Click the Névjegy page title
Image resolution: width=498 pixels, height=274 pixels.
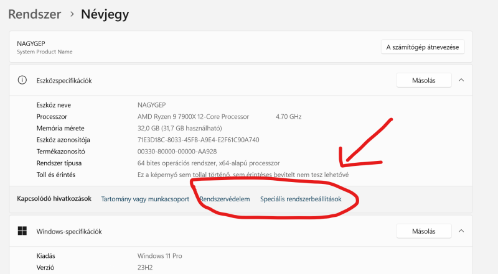tap(105, 14)
